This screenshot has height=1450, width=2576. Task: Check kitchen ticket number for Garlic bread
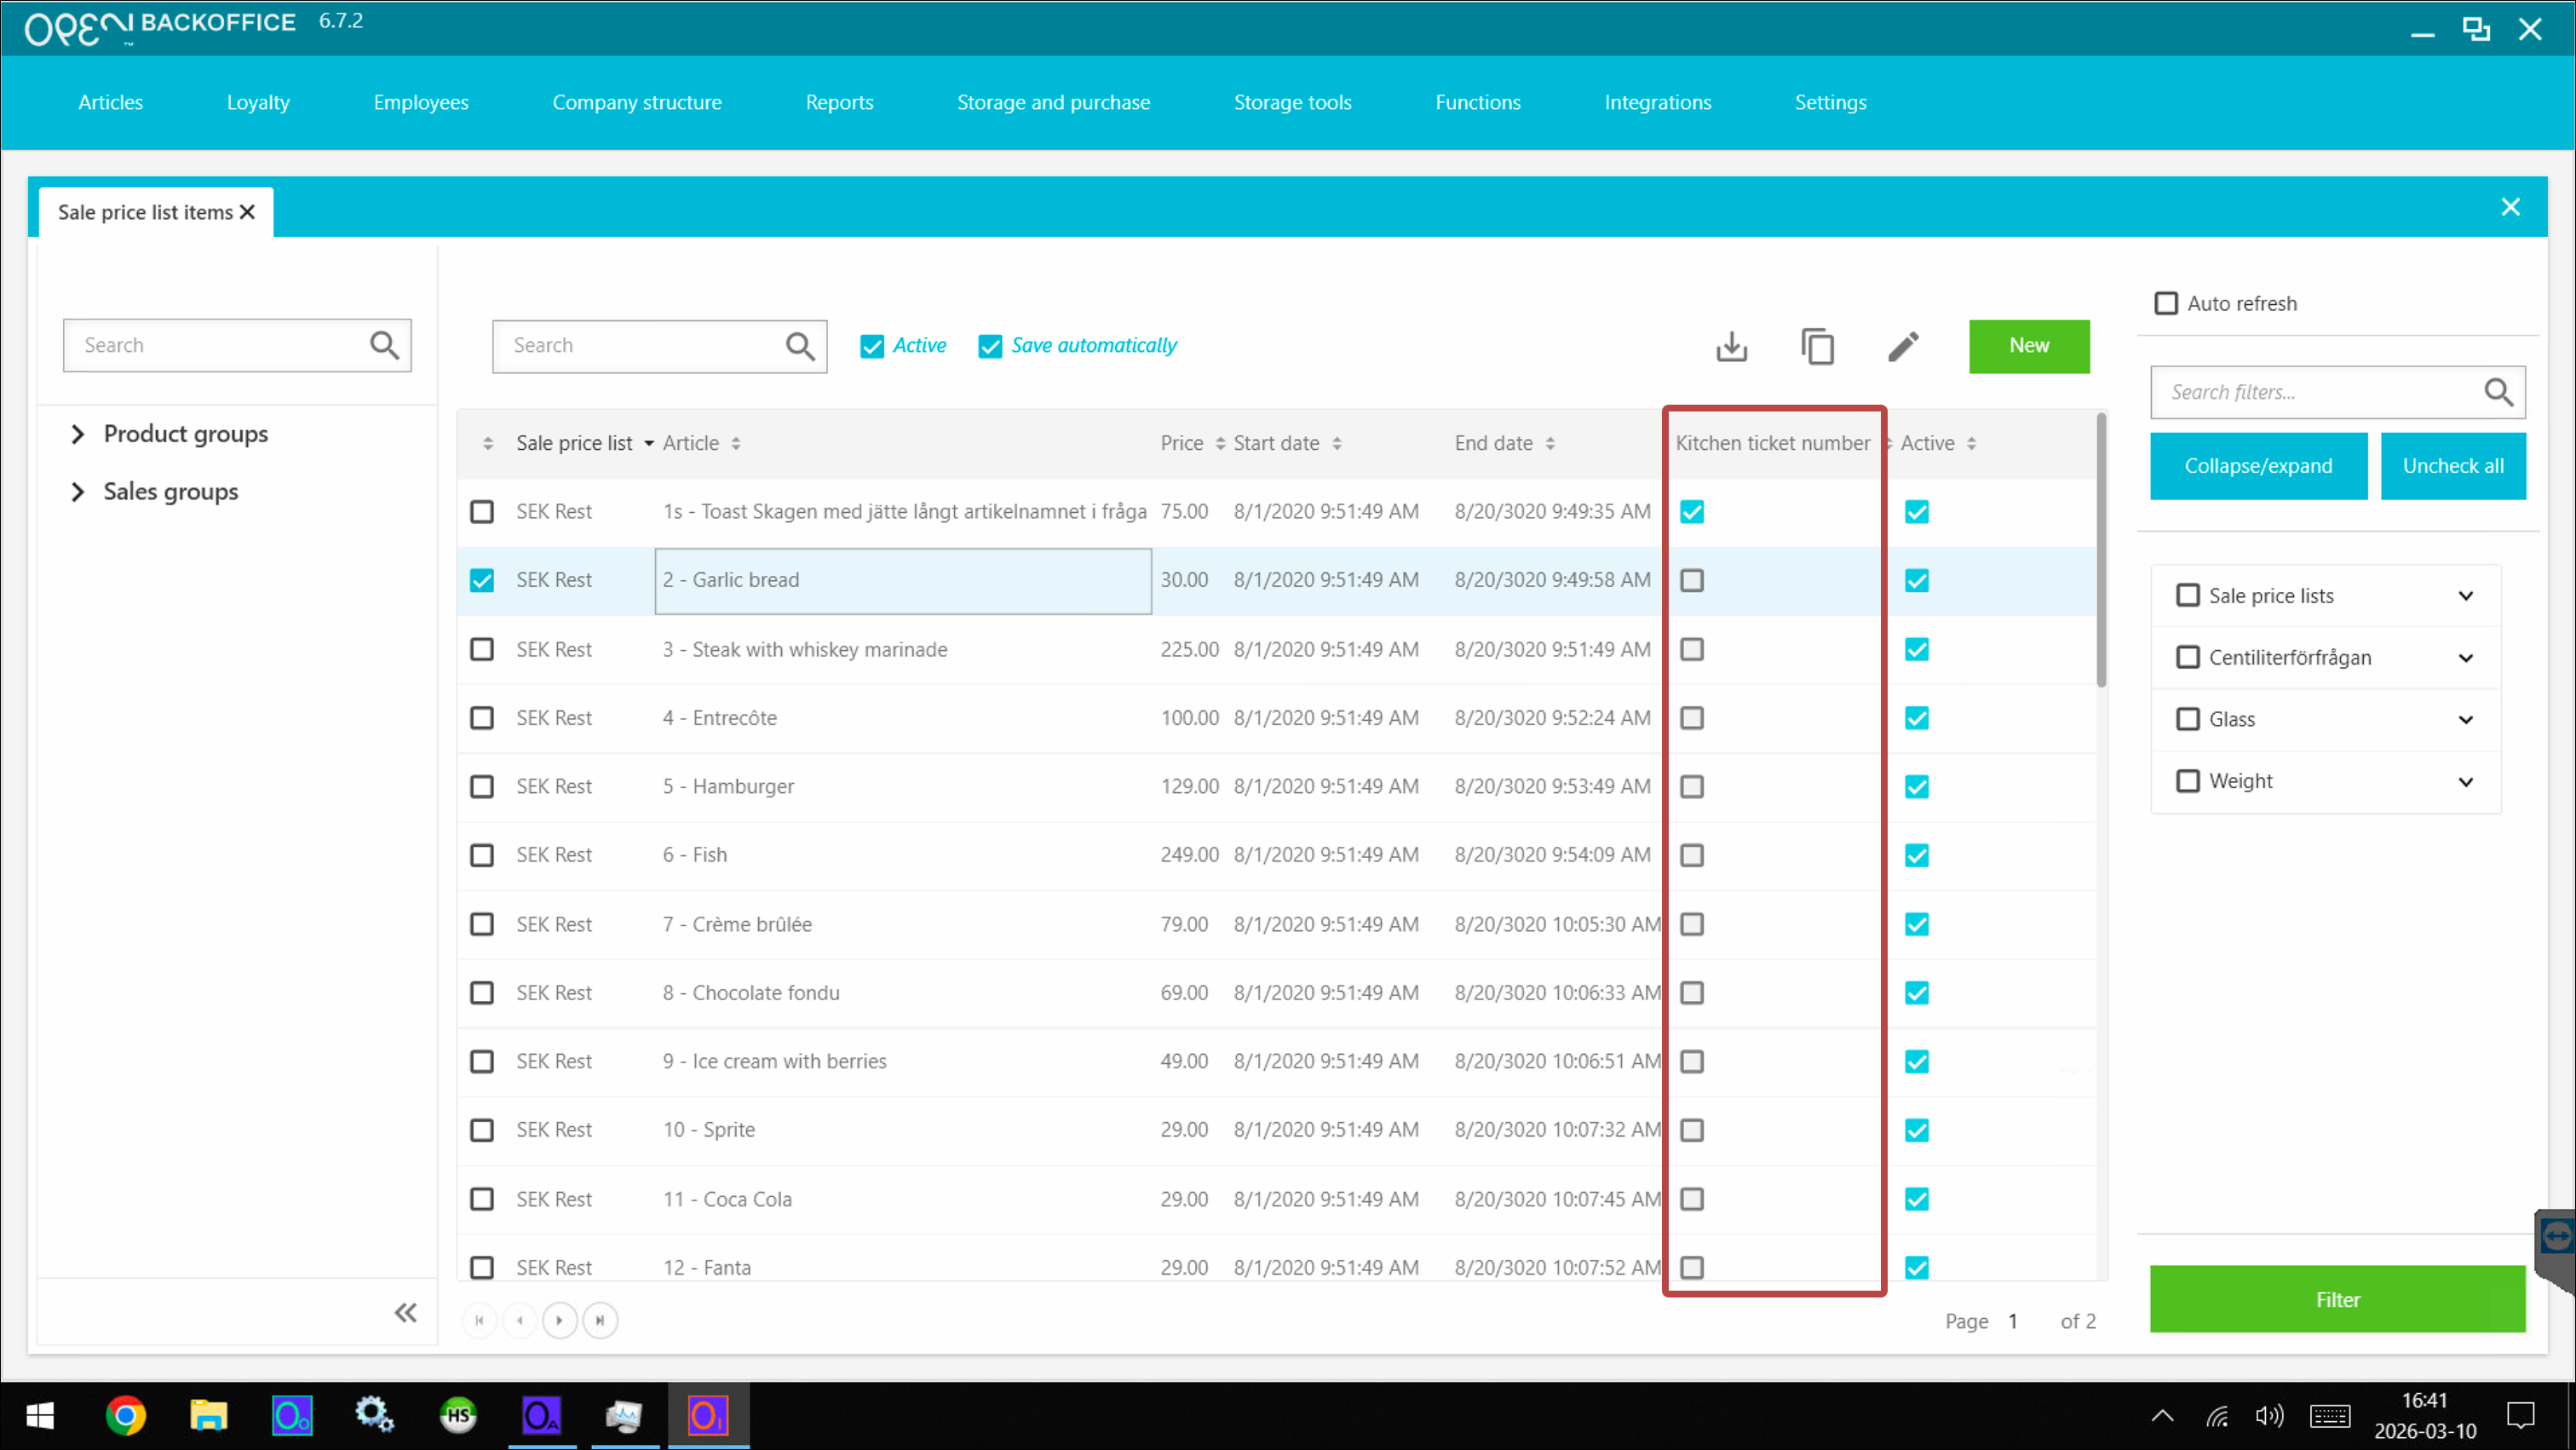coord(1691,580)
